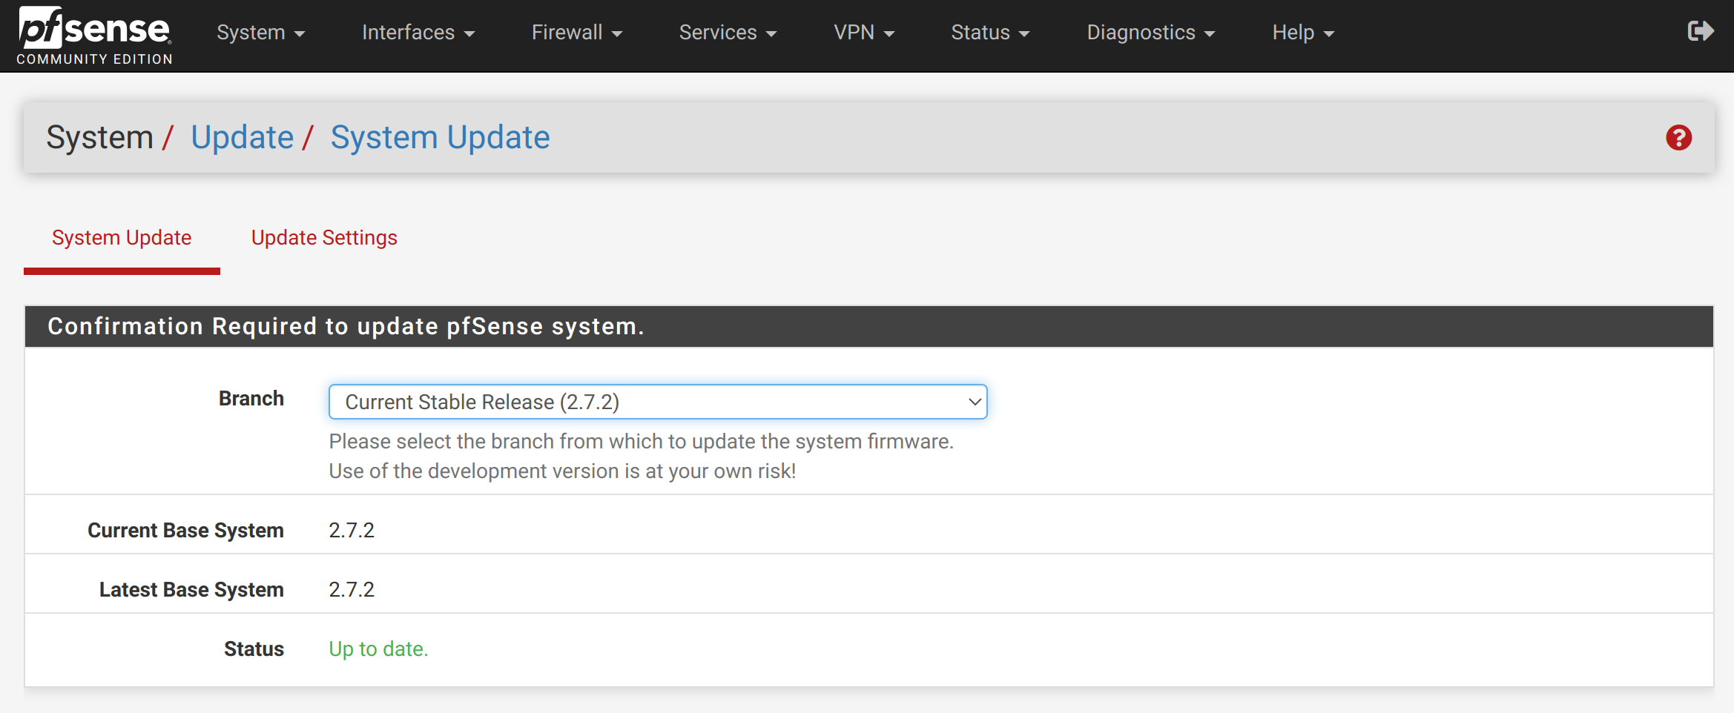Viewport: 1734px width, 713px height.
Task: Open the Diagnostics menu
Action: click(1151, 33)
